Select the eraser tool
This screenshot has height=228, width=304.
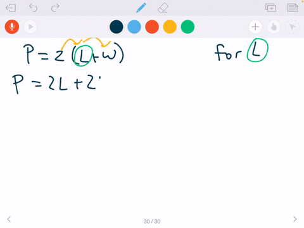click(x=163, y=8)
